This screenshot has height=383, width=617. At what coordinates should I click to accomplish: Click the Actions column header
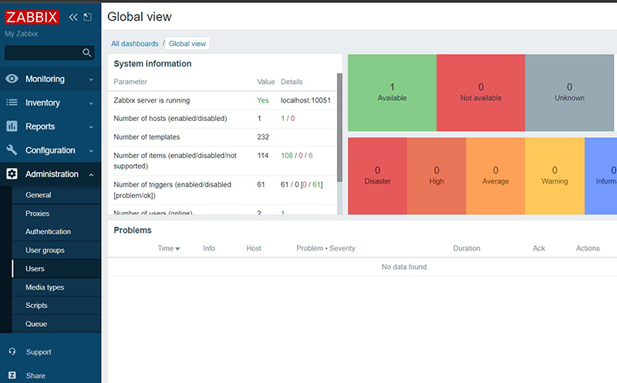click(x=588, y=248)
